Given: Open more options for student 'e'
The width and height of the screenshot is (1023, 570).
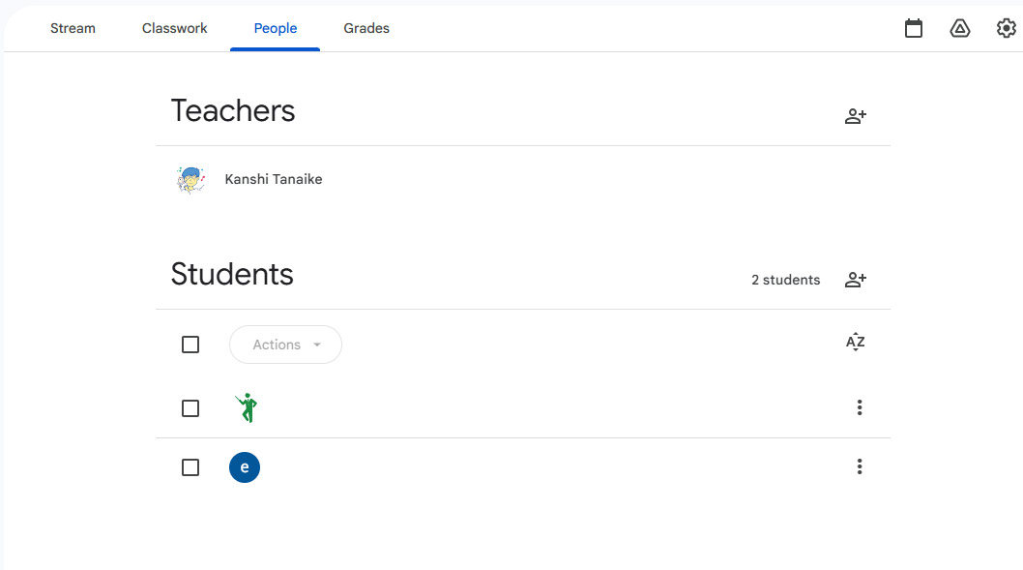Looking at the screenshot, I should [860, 466].
